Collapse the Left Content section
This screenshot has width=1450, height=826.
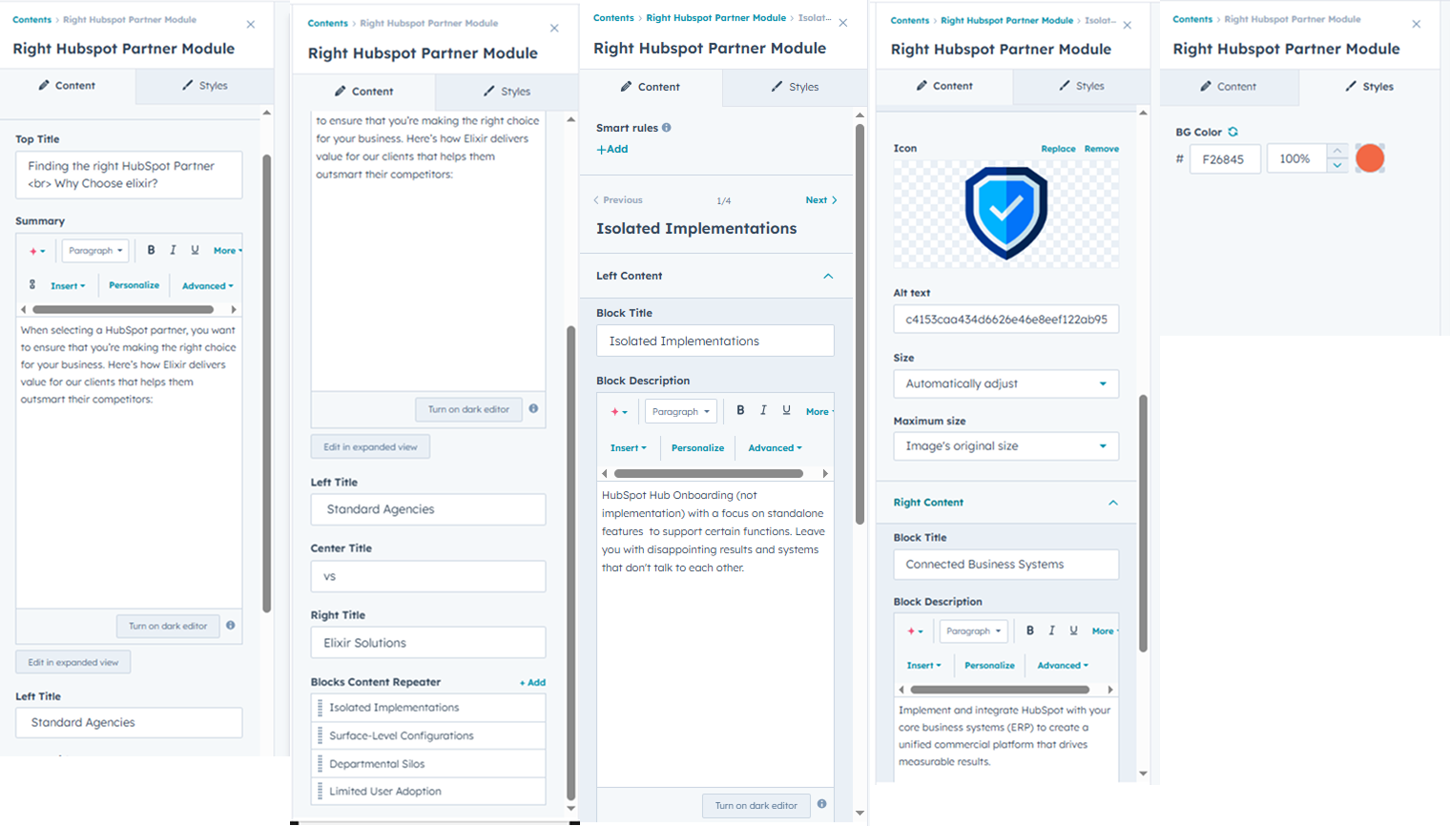pos(828,276)
